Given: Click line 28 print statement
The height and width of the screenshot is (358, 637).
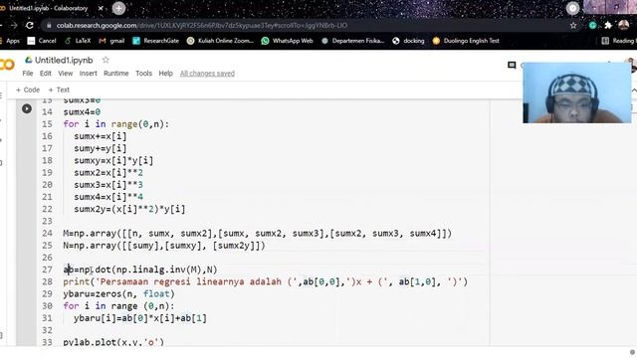Looking at the screenshot, I should click(266, 281).
